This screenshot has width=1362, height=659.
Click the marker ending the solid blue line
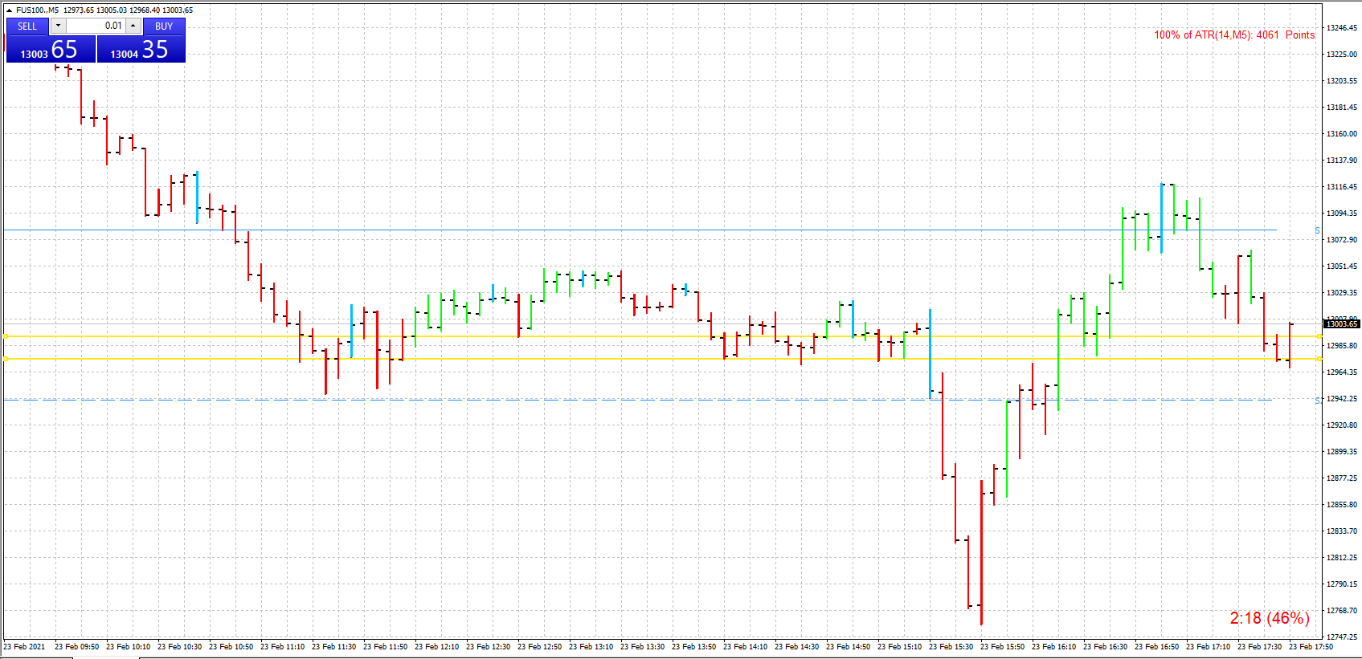click(x=1317, y=231)
